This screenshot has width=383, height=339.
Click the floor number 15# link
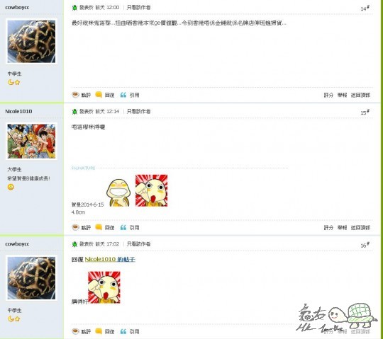point(365,112)
